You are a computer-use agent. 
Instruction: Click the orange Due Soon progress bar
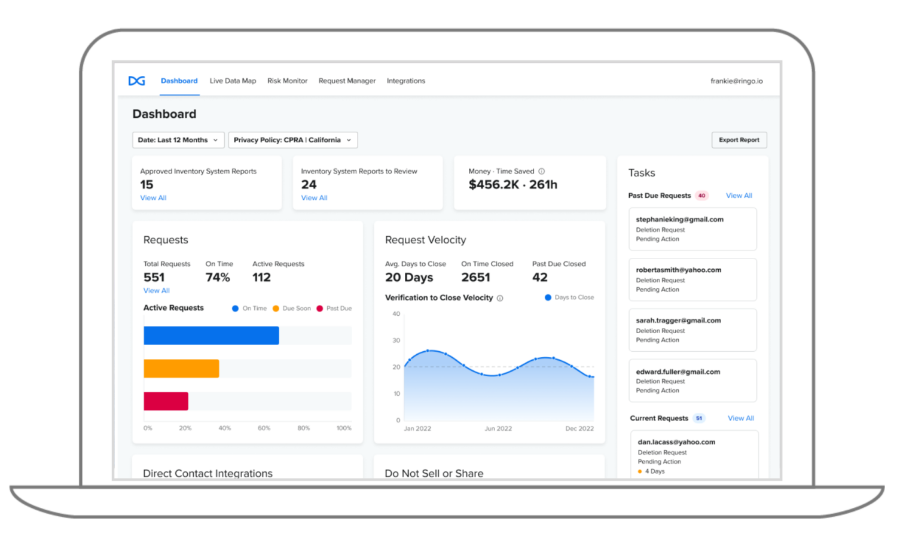coord(181,368)
